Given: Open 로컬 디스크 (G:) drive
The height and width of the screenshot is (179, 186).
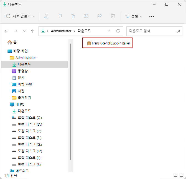Looking at the screenshot, I should coord(27,144).
